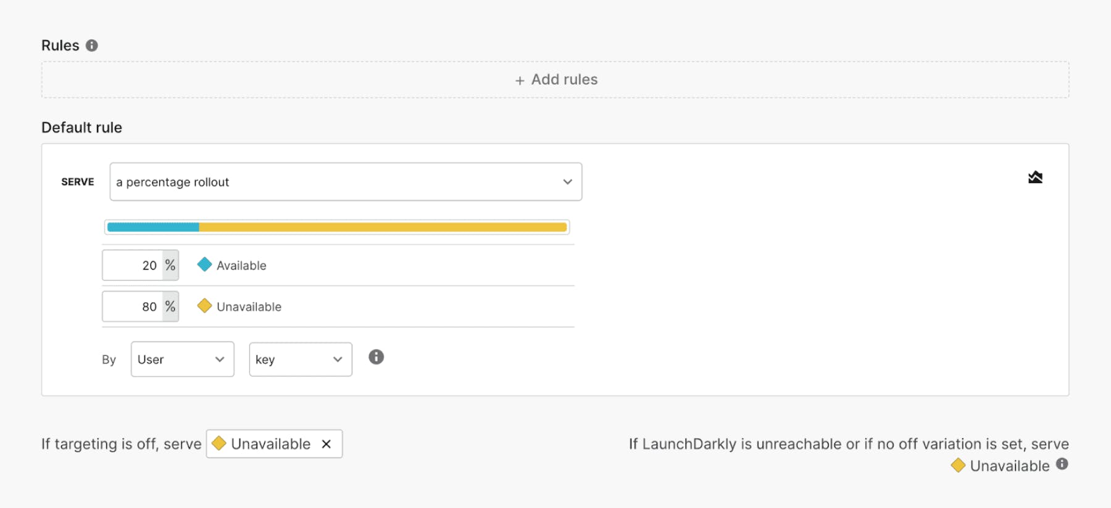
Task: Click info icon beside fallback Unavailable
Action: 1062,464
